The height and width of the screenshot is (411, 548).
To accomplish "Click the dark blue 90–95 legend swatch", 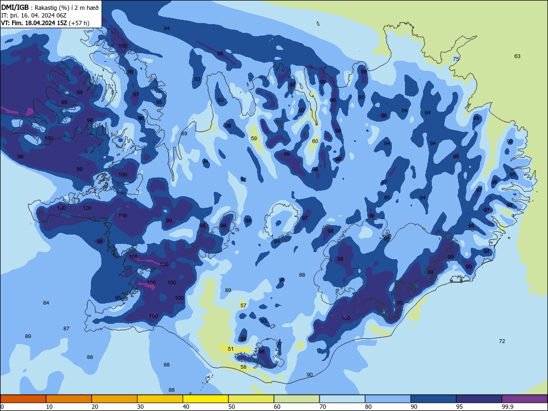I will pyautogui.click(x=433, y=399).
